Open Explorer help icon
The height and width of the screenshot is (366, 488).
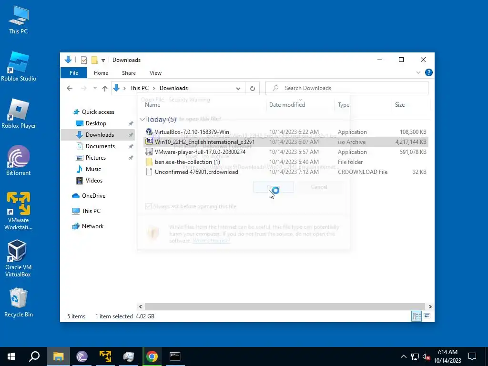(428, 72)
